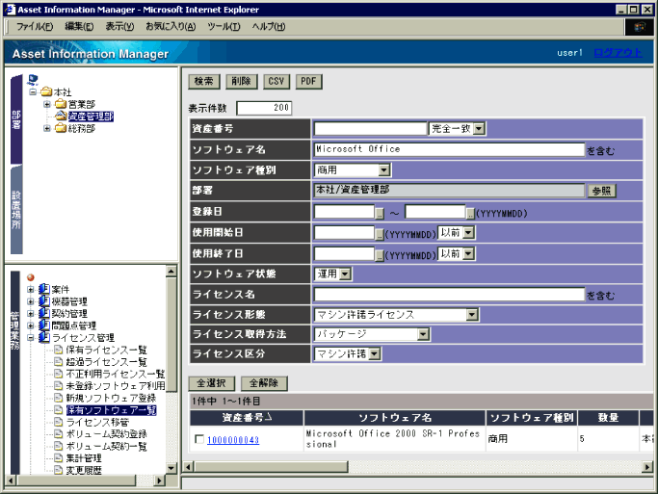
Task: Open asset number link 1000000043
Action: [x=233, y=440]
